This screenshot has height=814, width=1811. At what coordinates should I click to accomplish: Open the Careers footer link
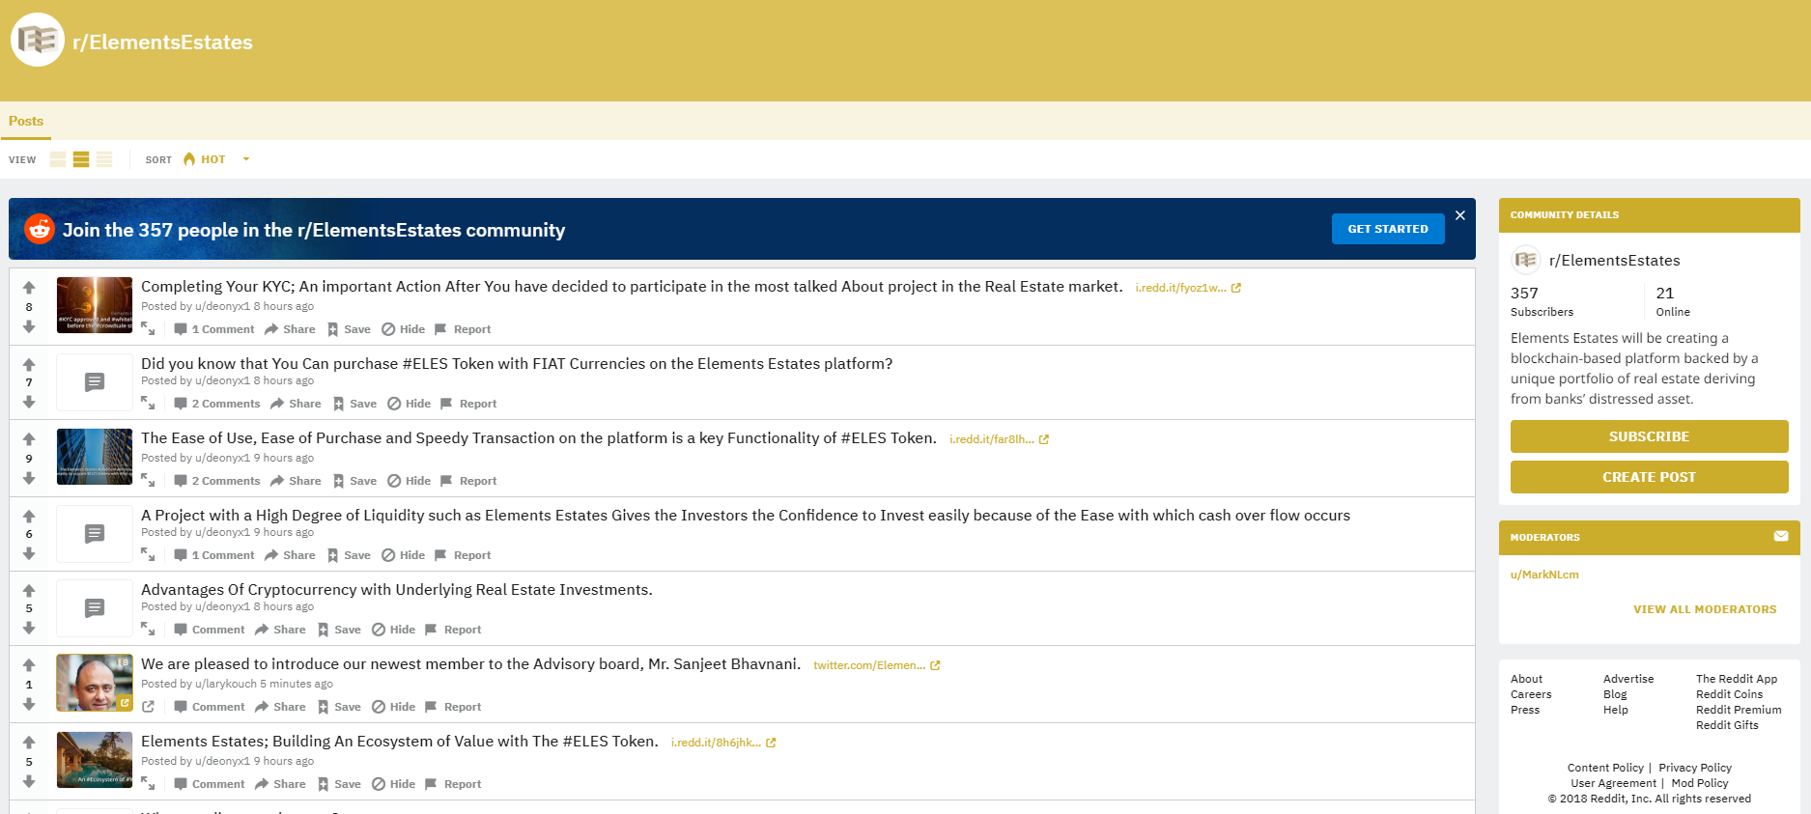[1531, 694]
